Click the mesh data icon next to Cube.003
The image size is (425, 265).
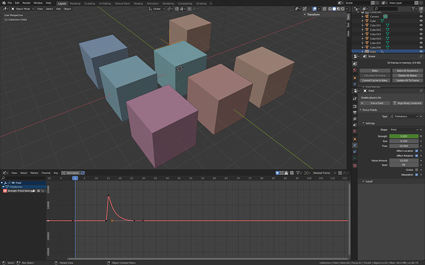click(387, 34)
